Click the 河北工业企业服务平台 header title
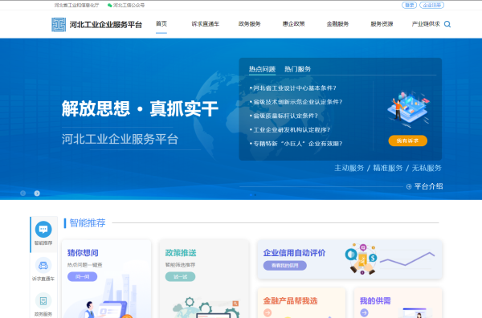The image size is (482, 318). pyautogui.click(x=106, y=25)
